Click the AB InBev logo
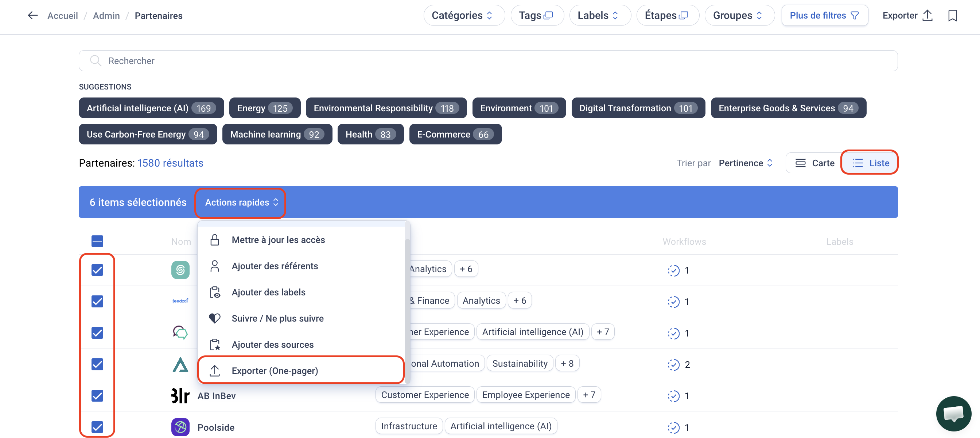 180,395
